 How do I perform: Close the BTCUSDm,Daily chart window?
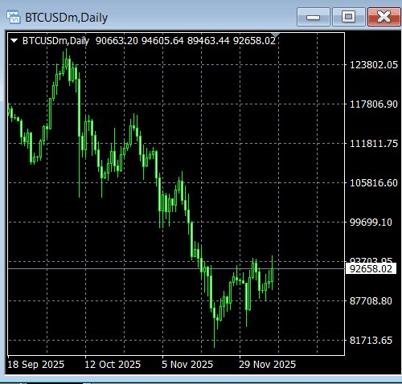[x=384, y=17]
